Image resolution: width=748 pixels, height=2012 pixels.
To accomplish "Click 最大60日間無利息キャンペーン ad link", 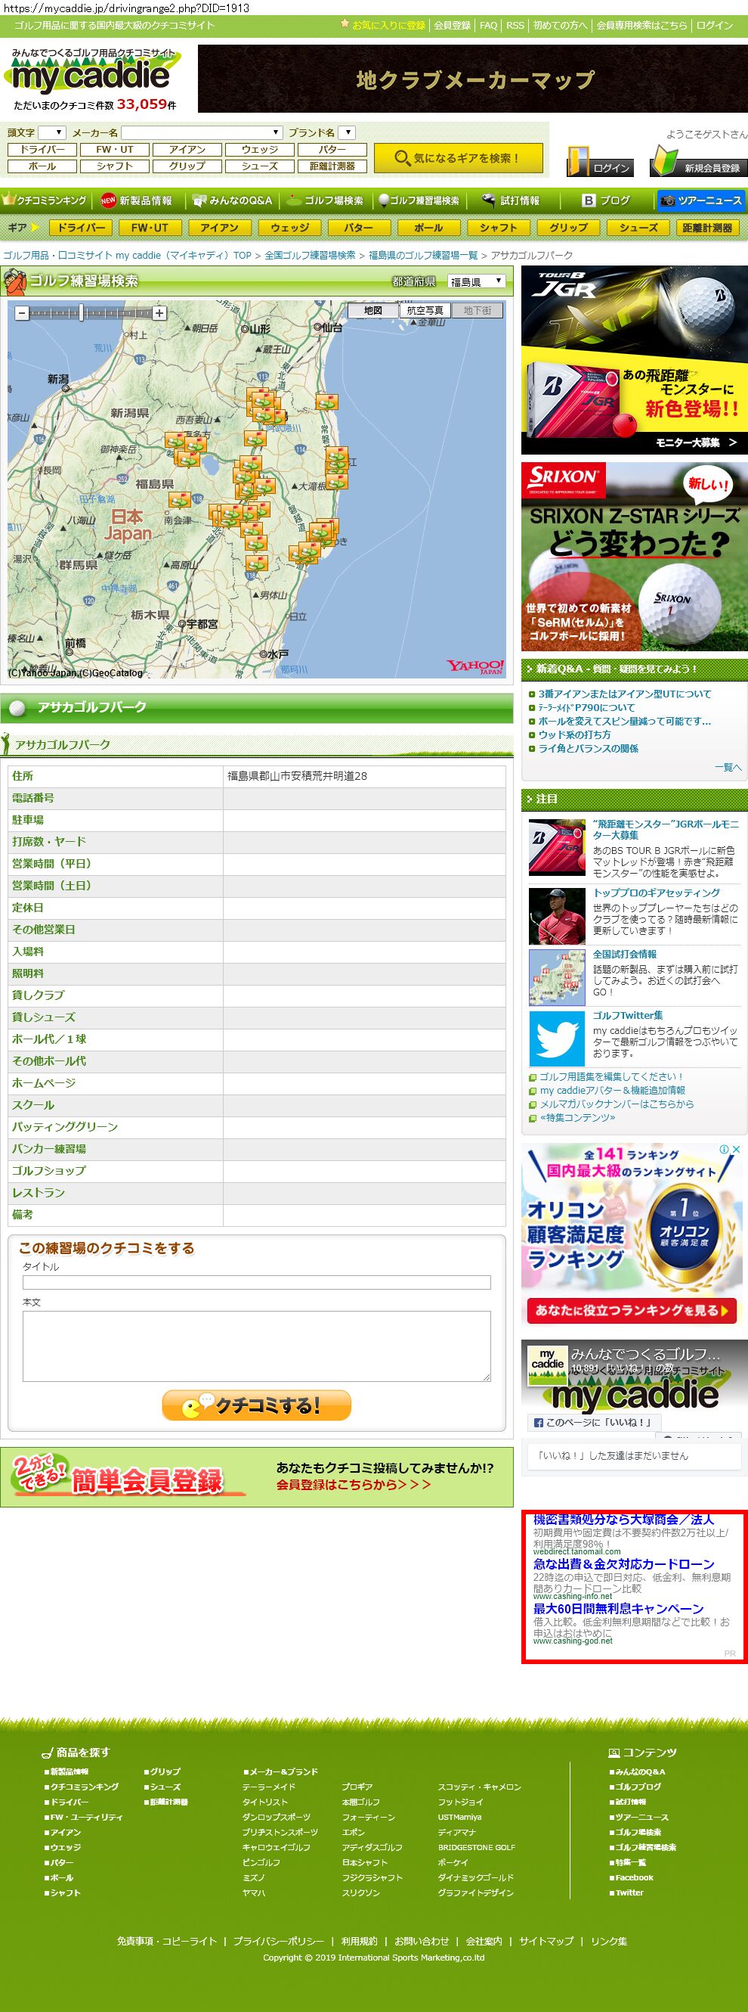I will pos(619,1608).
